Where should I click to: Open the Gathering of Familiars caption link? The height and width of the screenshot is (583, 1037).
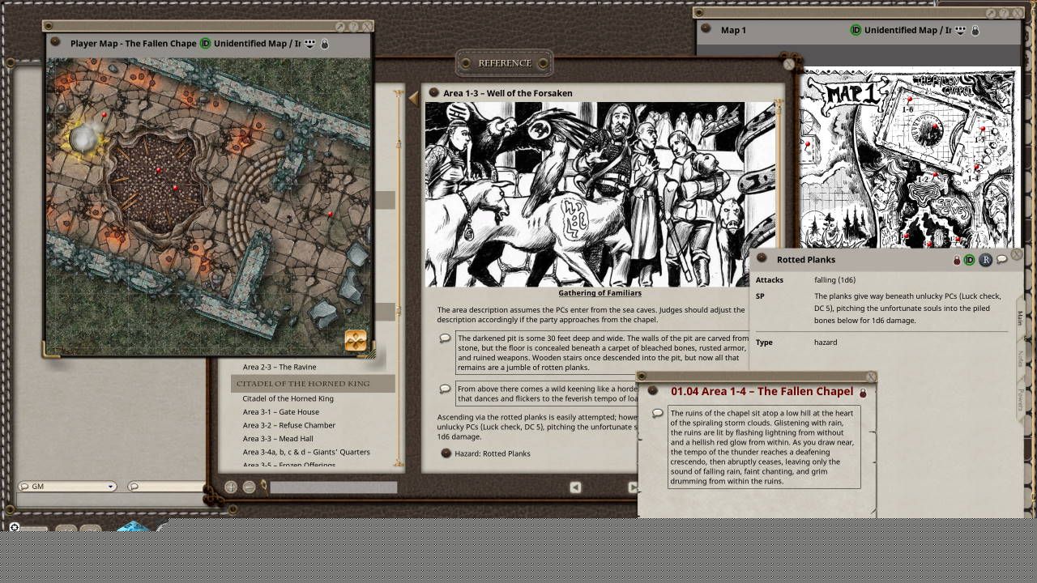point(600,293)
